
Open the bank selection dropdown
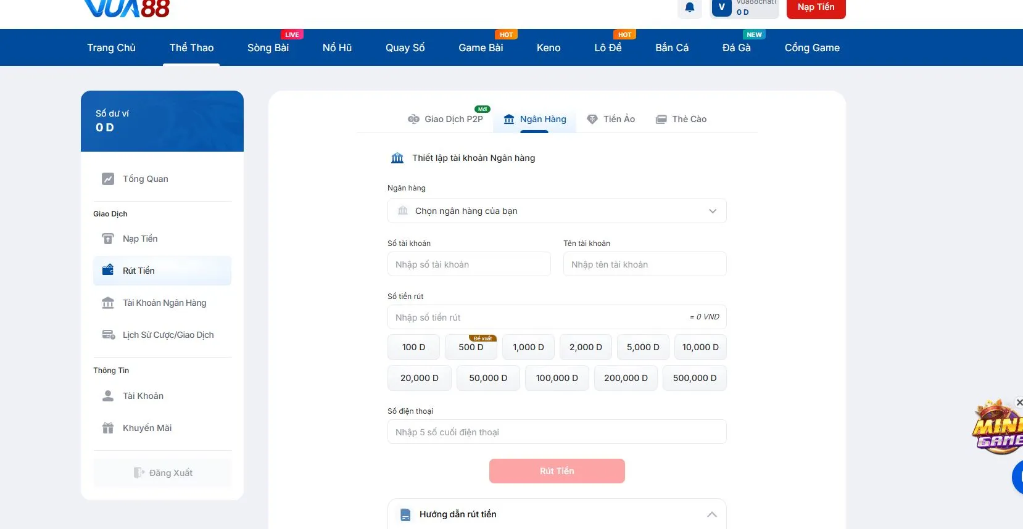557,211
